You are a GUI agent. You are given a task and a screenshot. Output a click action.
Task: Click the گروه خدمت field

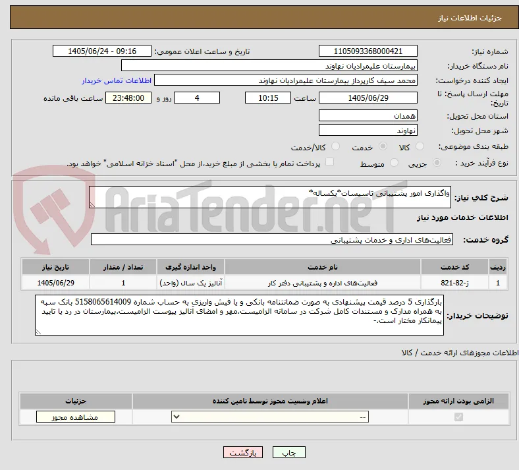pyautogui.click(x=272, y=239)
